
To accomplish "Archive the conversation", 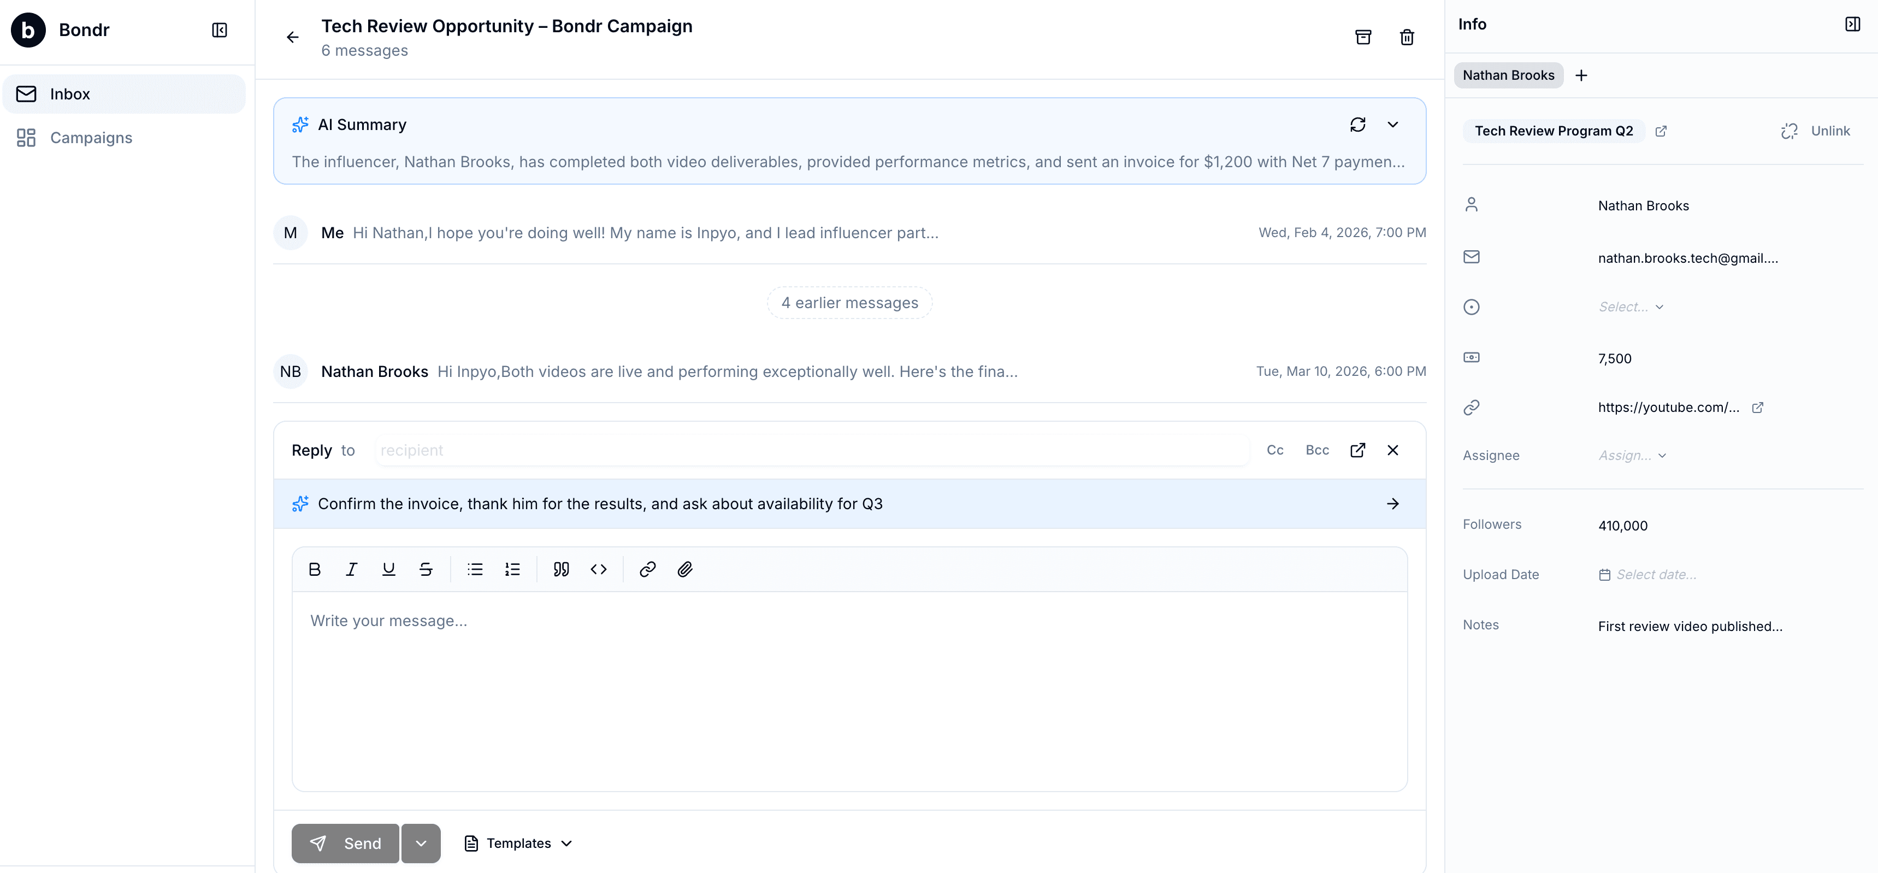I will 1362,37.
